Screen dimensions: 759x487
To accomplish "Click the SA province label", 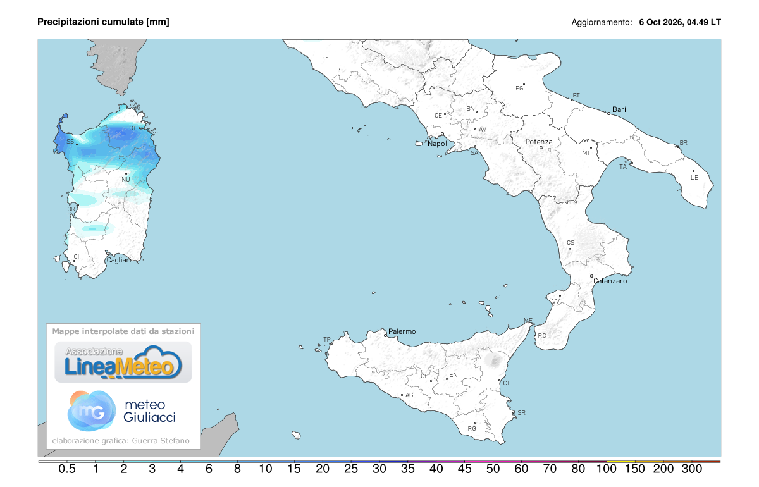I will (474, 152).
